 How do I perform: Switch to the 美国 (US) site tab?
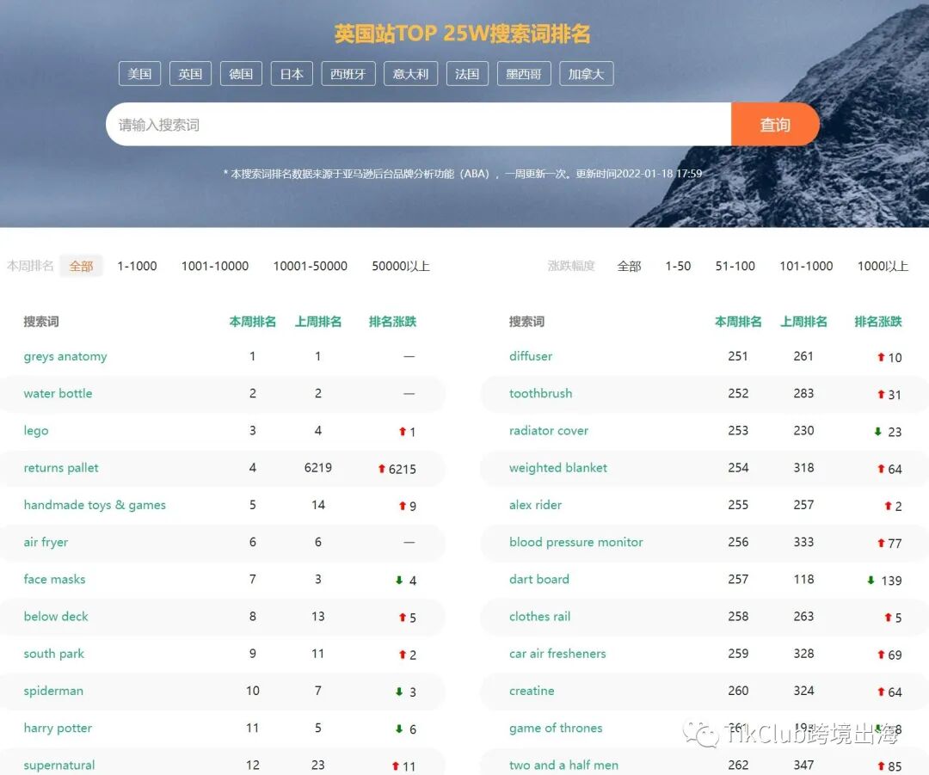(x=139, y=73)
